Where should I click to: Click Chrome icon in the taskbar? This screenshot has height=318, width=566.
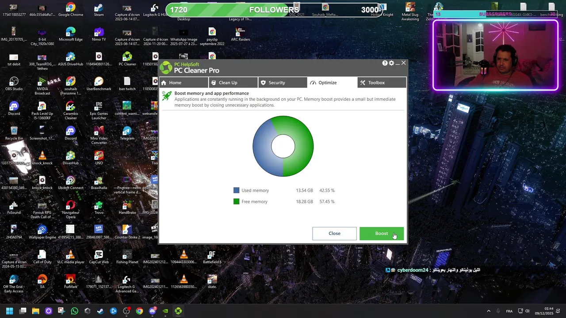139,311
